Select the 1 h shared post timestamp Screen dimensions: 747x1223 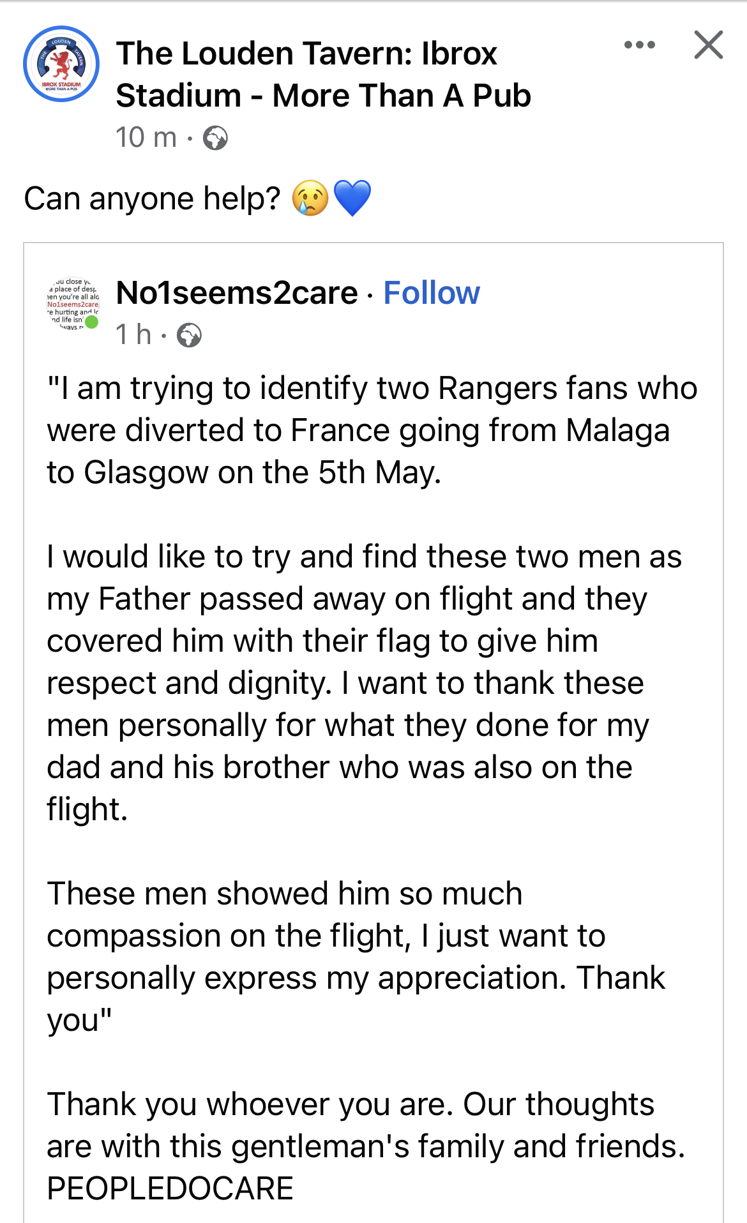(133, 335)
